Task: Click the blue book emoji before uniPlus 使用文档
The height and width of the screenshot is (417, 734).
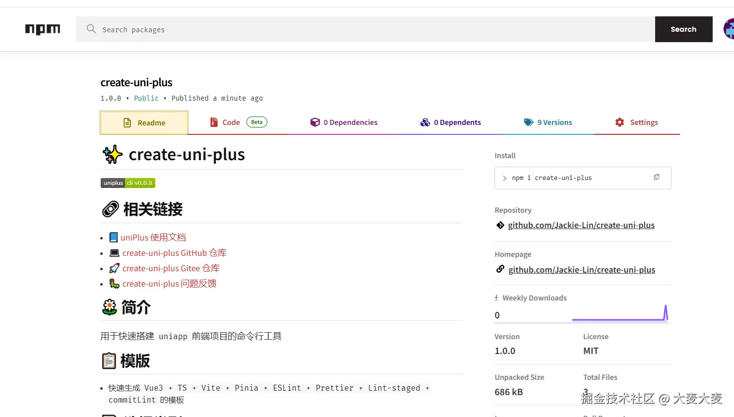Action: 114,238
